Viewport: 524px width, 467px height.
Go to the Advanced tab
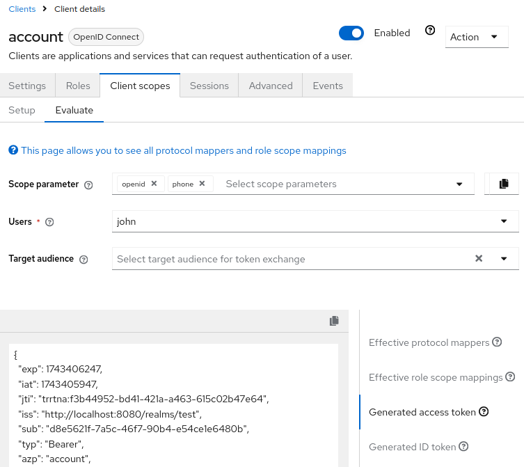click(271, 86)
